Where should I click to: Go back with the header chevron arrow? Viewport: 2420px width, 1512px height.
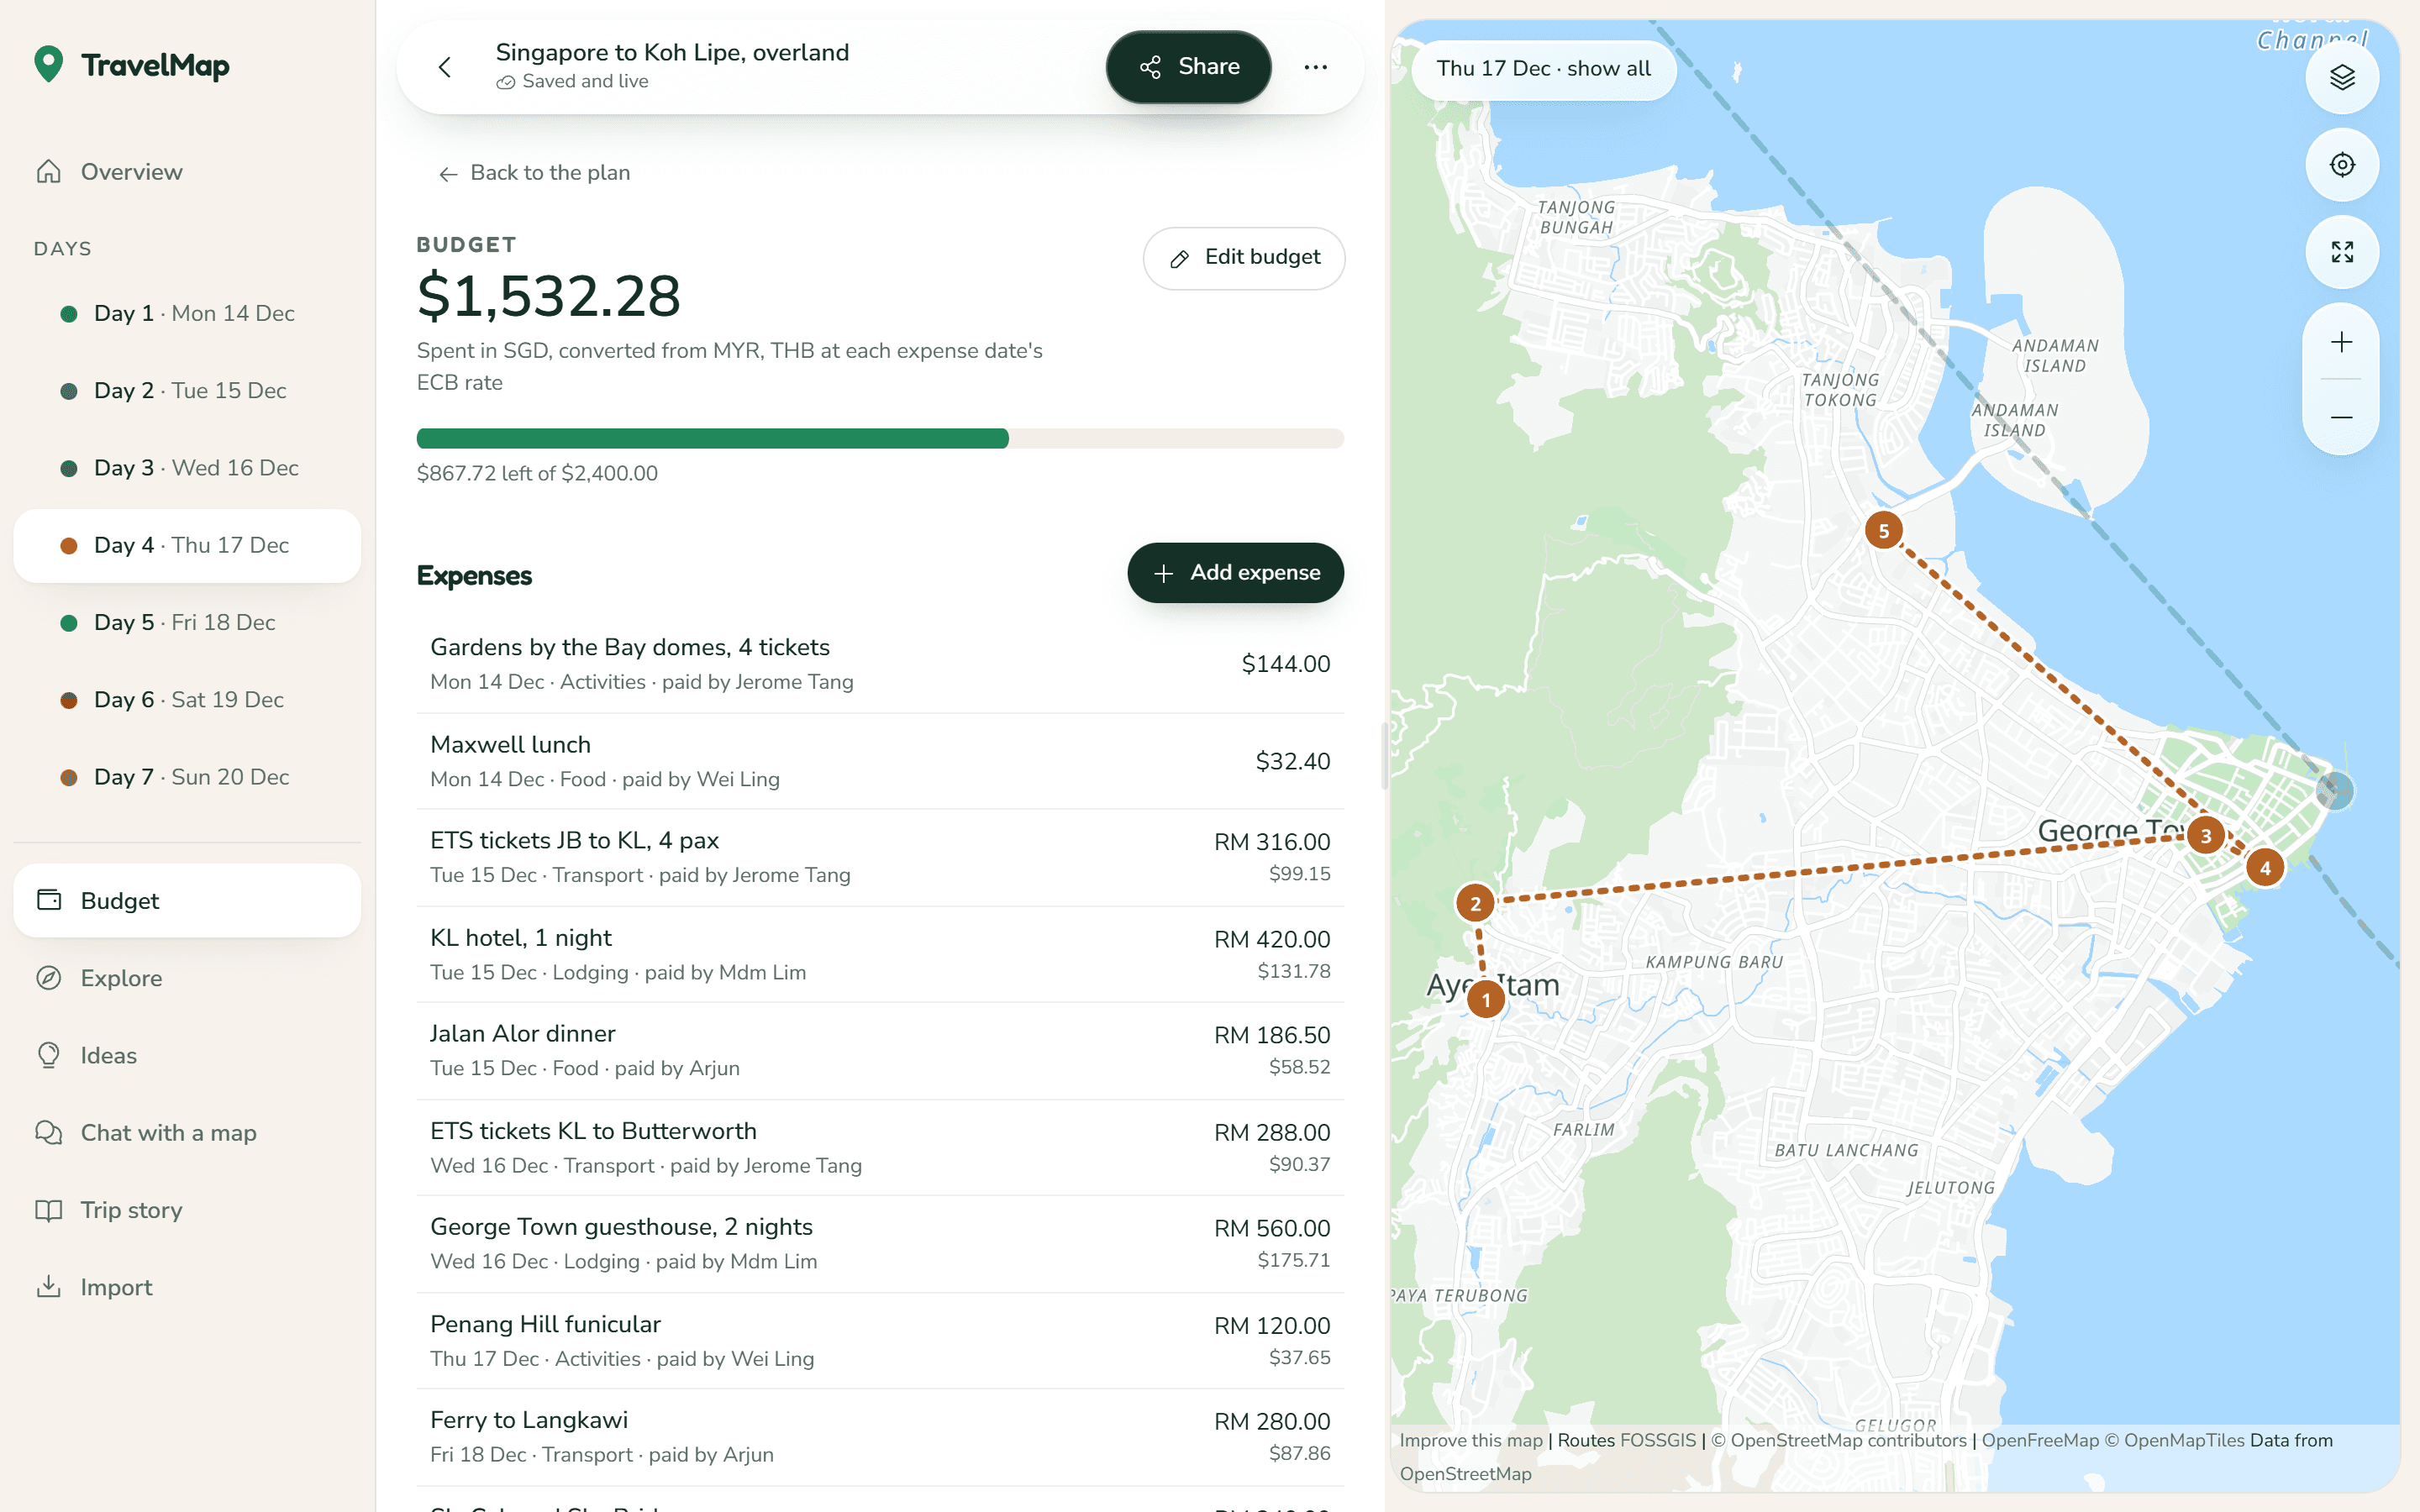(x=445, y=67)
